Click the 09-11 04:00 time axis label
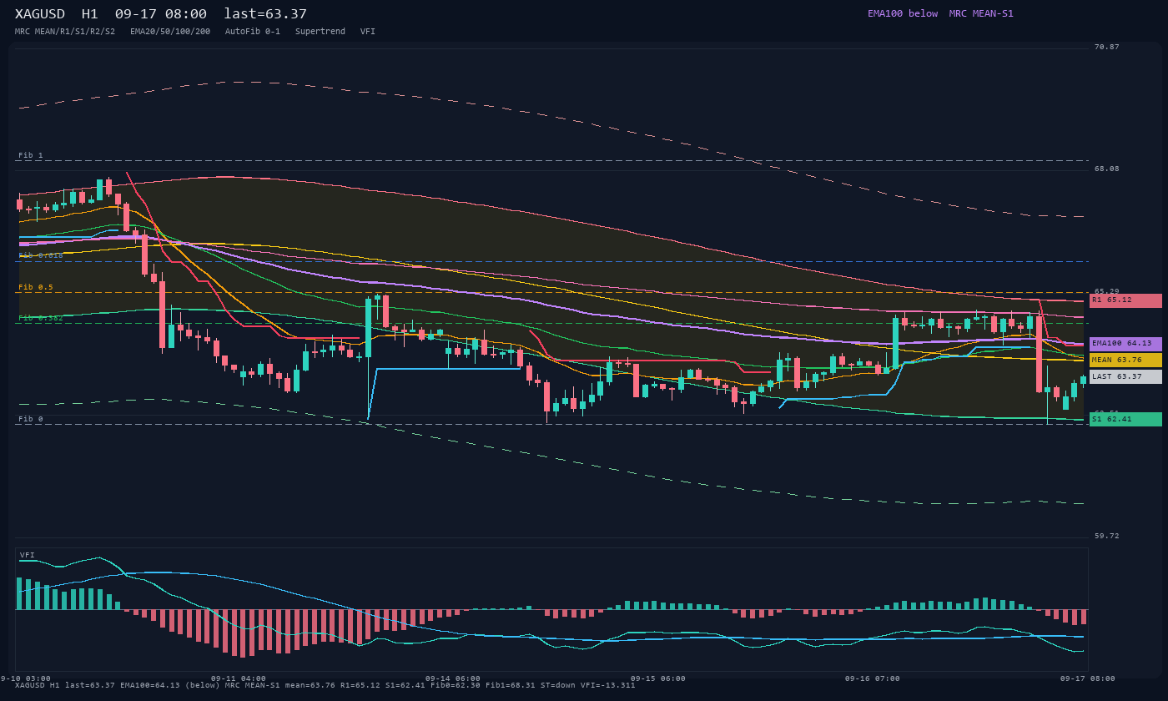The image size is (1168, 701). pyautogui.click(x=239, y=678)
